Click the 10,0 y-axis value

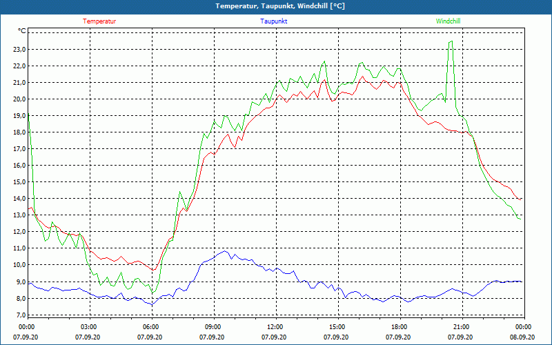click(19, 265)
